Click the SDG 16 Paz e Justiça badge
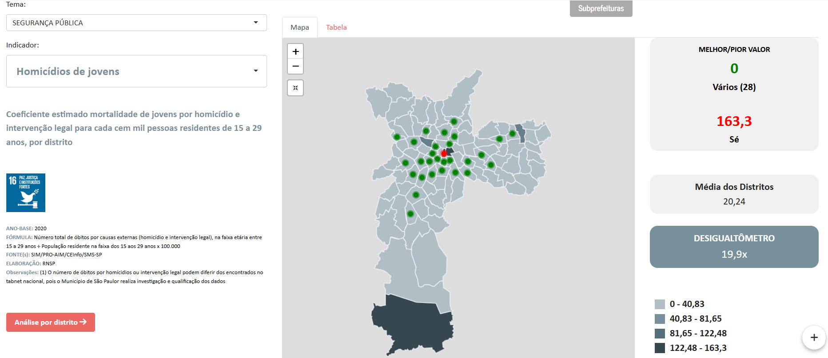Image resolution: width=828 pixels, height=358 pixels. (x=26, y=193)
